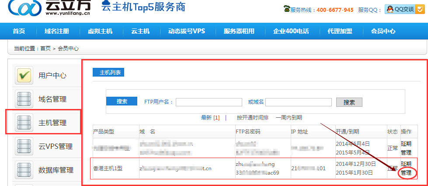Select 数据库管理 in sidebar
The width and height of the screenshot is (428, 186).
pyautogui.click(x=56, y=170)
